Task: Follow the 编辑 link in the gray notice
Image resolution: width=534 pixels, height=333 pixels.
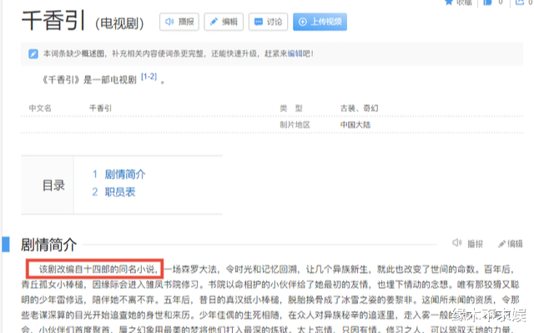Action: (x=295, y=53)
